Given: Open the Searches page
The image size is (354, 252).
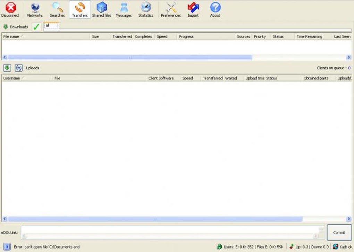Looking at the screenshot, I should coord(57,10).
